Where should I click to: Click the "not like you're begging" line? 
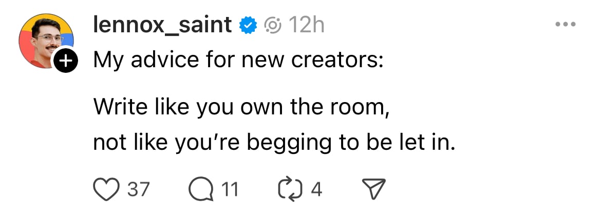coord(274,143)
